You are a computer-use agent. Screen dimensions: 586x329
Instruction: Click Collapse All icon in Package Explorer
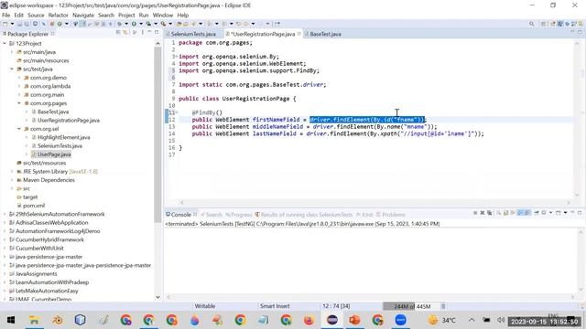(118, 33)
